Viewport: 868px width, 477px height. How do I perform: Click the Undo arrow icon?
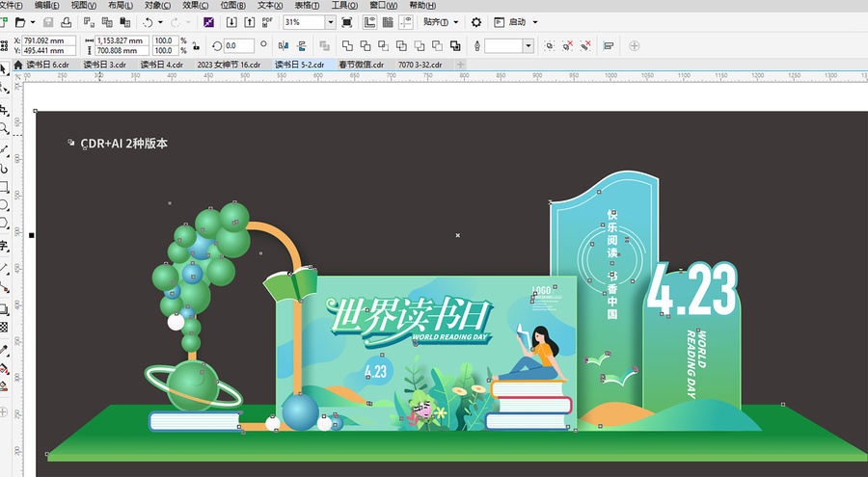(x=148, y=22)
